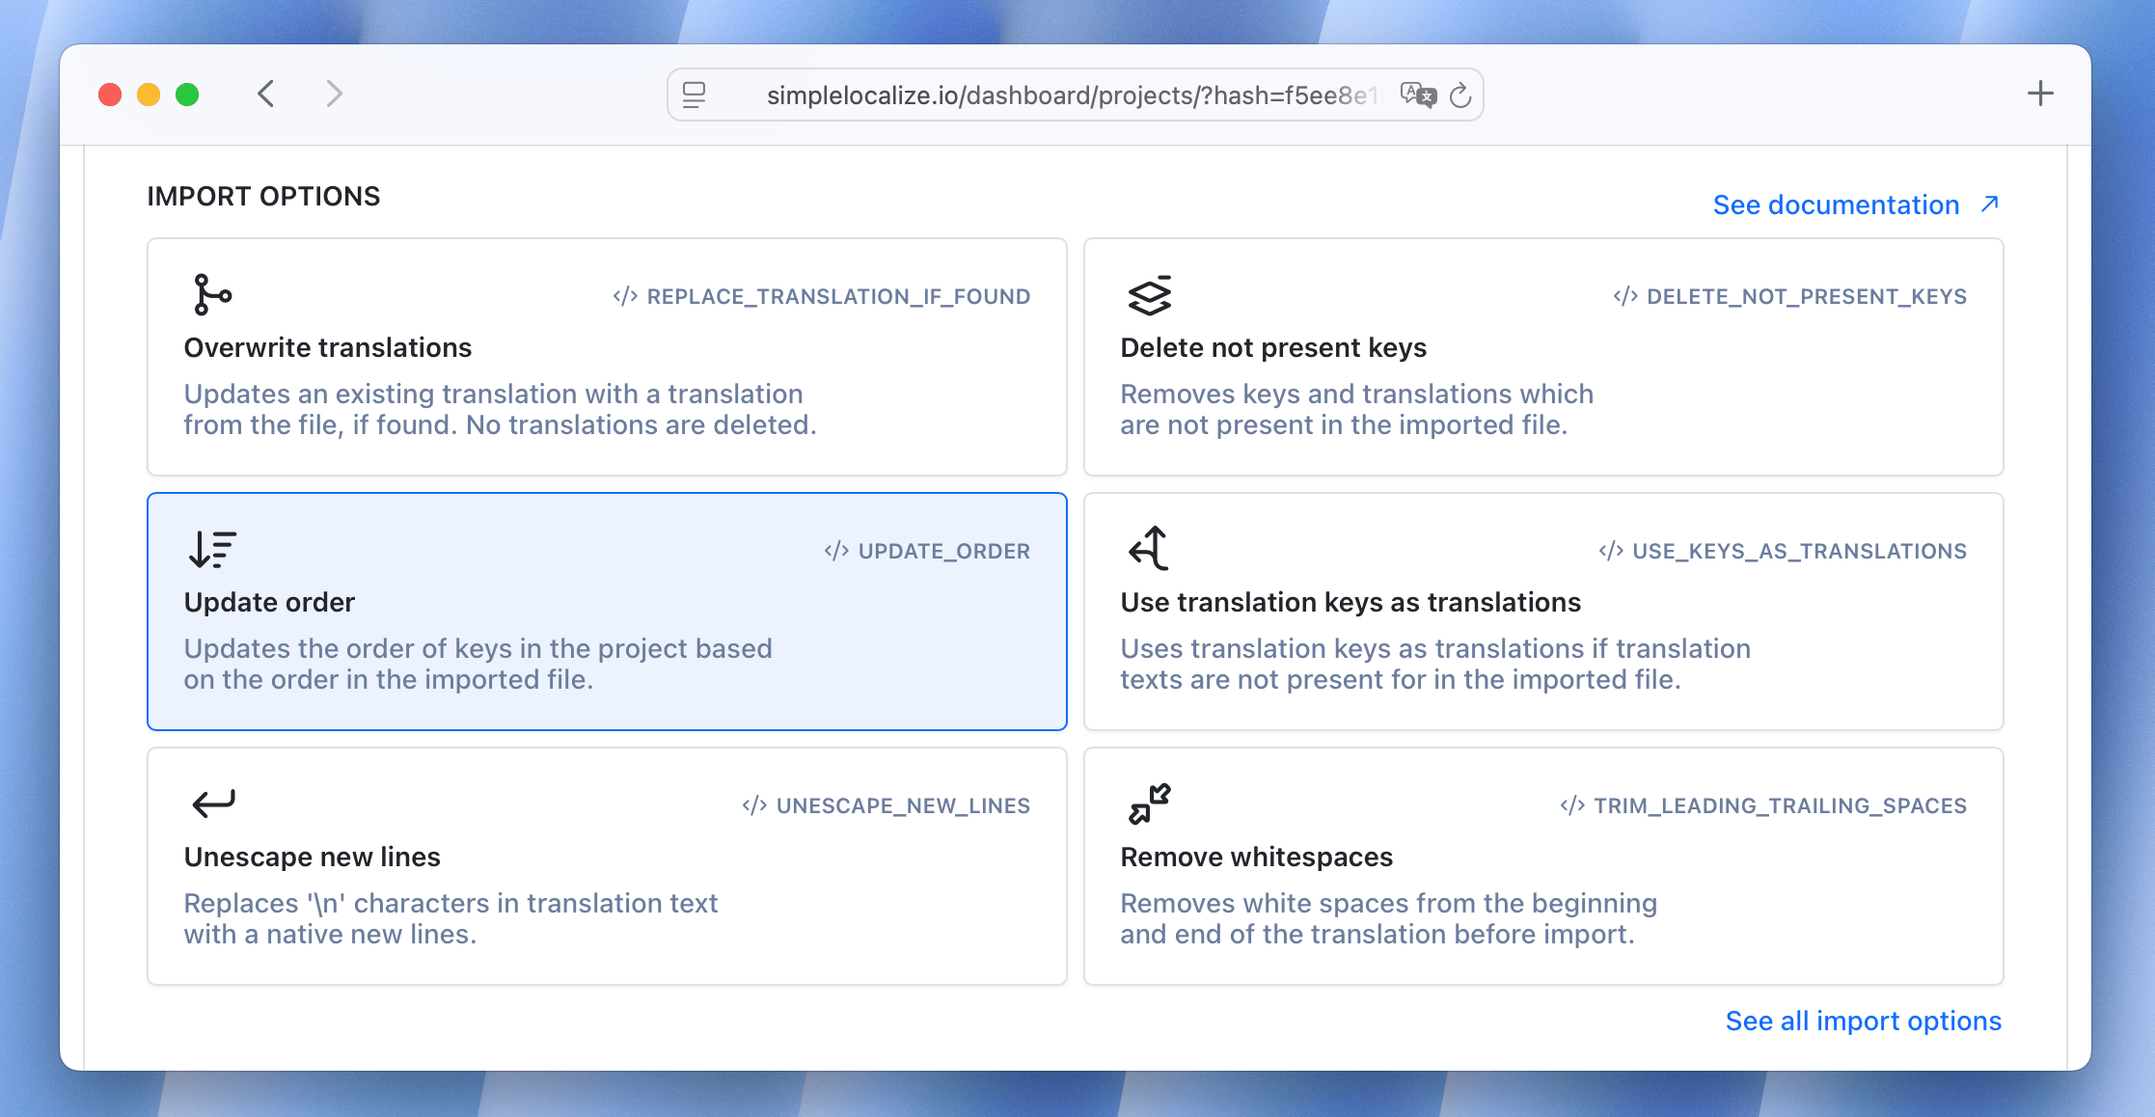Click code icon beside DELETE_NOT_PRESENT_KEYS
This screenshot has width=2155, height=1117.
1625,296
